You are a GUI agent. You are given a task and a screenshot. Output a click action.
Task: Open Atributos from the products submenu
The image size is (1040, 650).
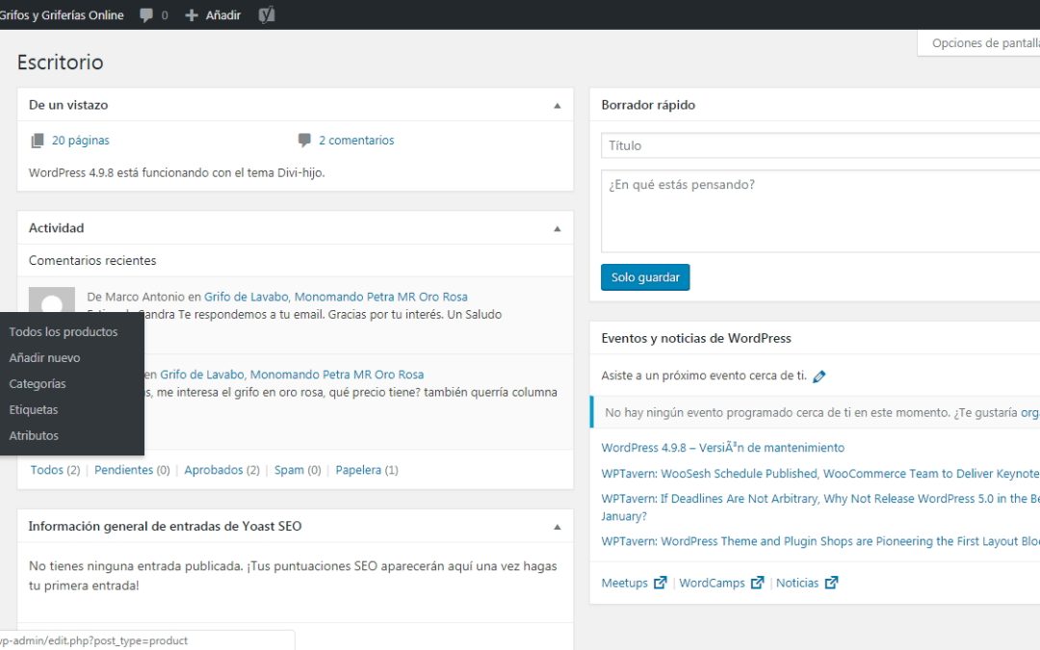click(x=34, y=435)
